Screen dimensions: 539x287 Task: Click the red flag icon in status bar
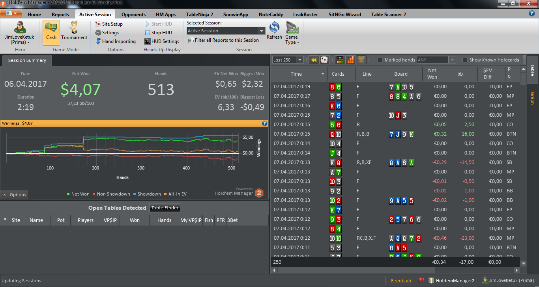421,281
